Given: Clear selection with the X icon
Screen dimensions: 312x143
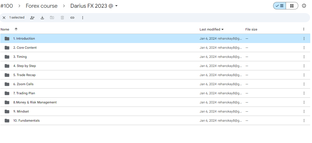Looking at the screenshot, I should pyautogui.click(x=4, y=18).
